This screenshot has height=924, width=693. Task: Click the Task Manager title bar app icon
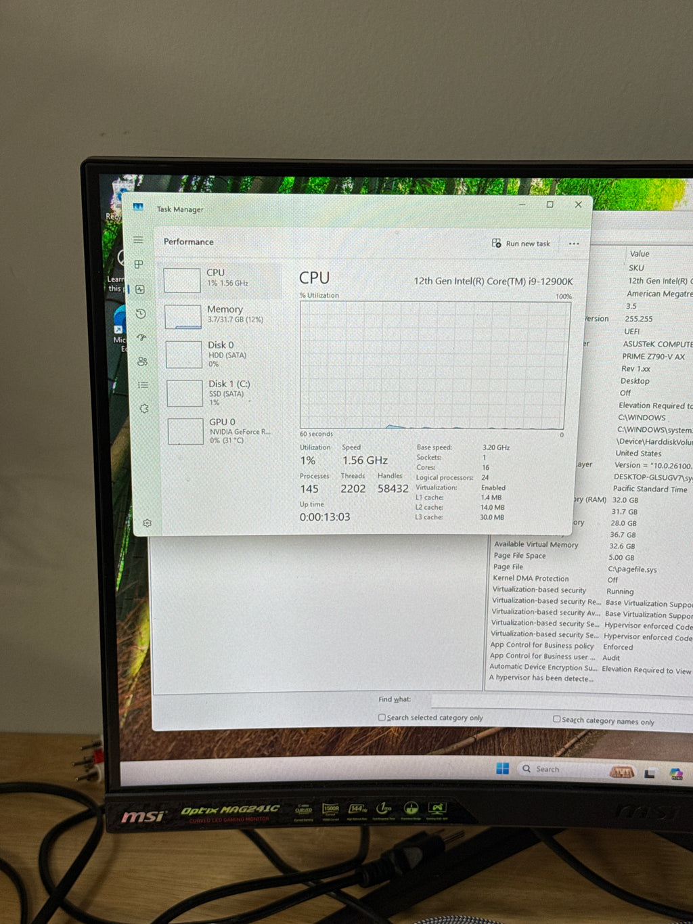[138, 207]
